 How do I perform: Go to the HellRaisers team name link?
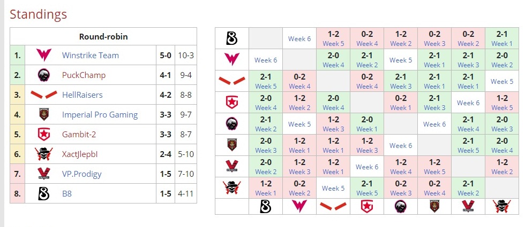coord(82,95)
